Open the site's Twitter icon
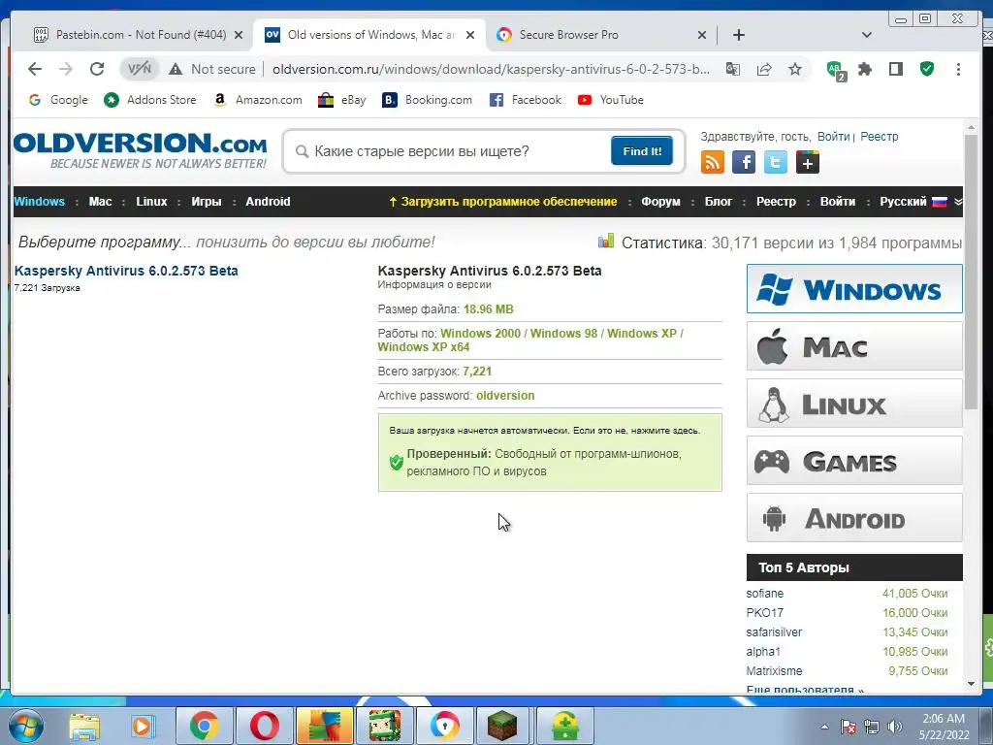The width and height of the screenshot is (993, 745). pyautogui.click(x=775, y=162)
